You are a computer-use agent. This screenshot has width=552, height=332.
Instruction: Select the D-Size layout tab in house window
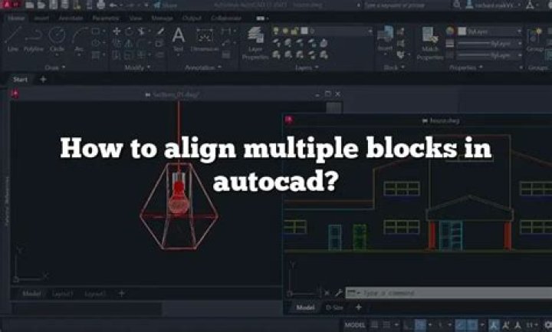pyautogui.click(x=334, y=307)
